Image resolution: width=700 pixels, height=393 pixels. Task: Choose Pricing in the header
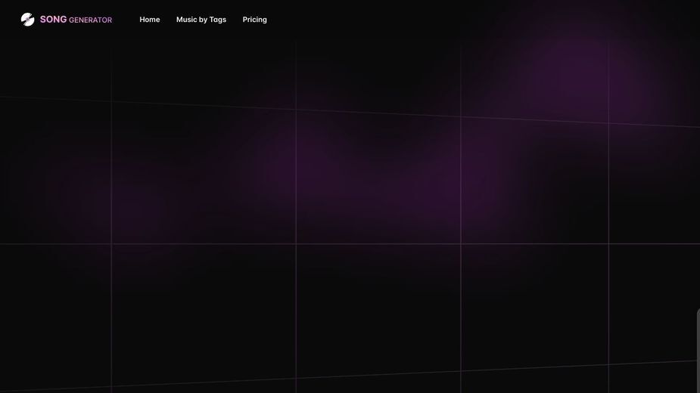click(254, 20)
